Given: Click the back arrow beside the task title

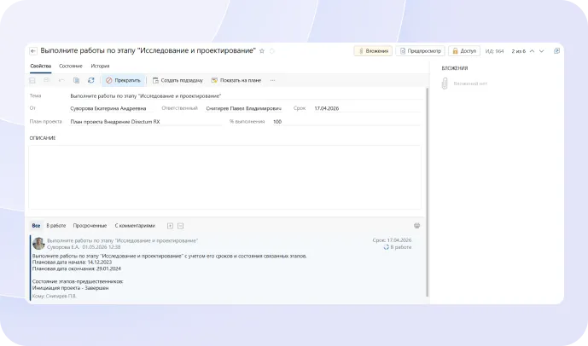Looking at the screenshot, I should point(33,51).
